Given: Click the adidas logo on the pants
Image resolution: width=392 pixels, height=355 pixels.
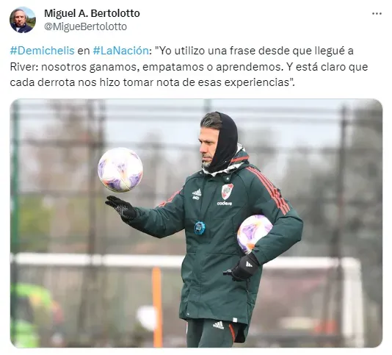Looking at the screenshot, I should [218, 325].
